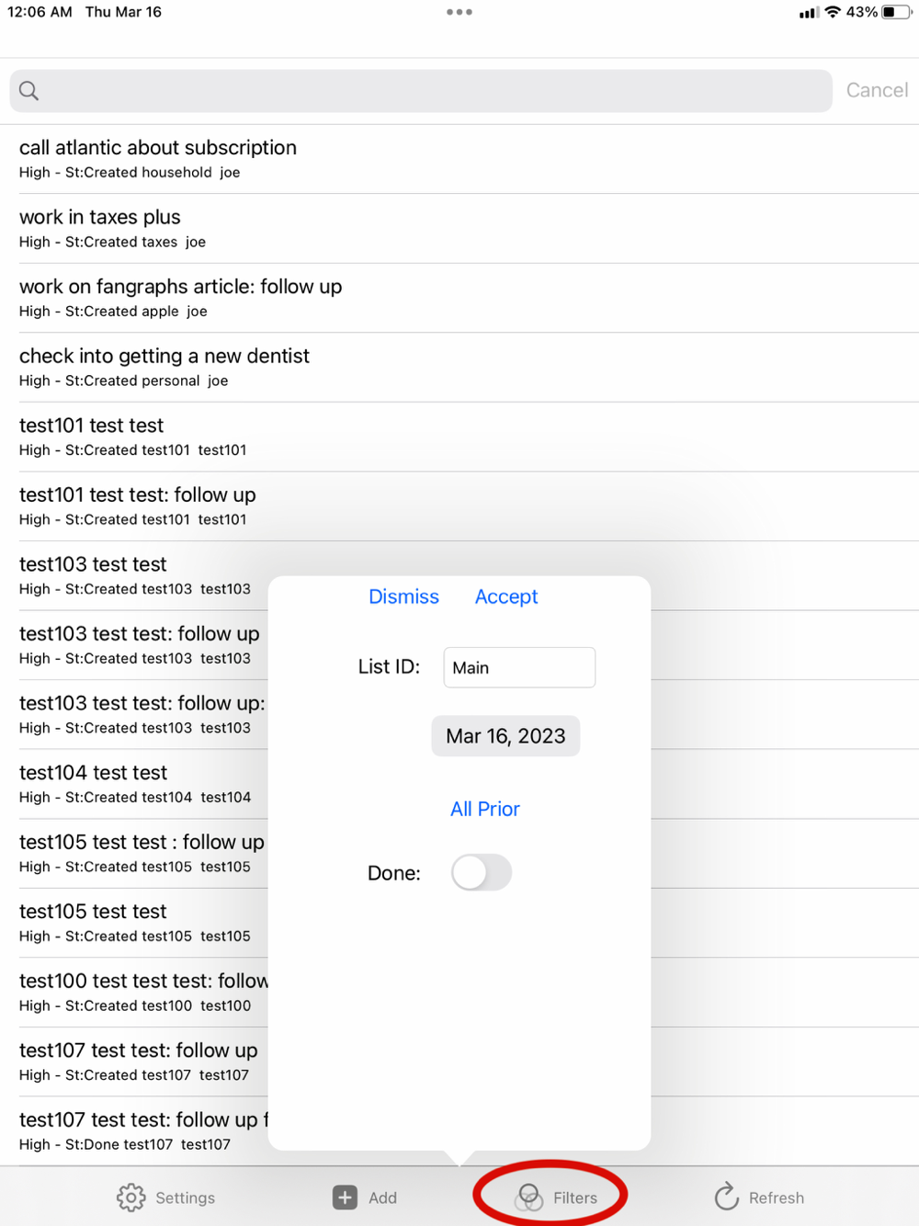Open the Filters circles icon
This screenshot has width=919, height=1226.
pyautogui.click(x=528, y=1198)
